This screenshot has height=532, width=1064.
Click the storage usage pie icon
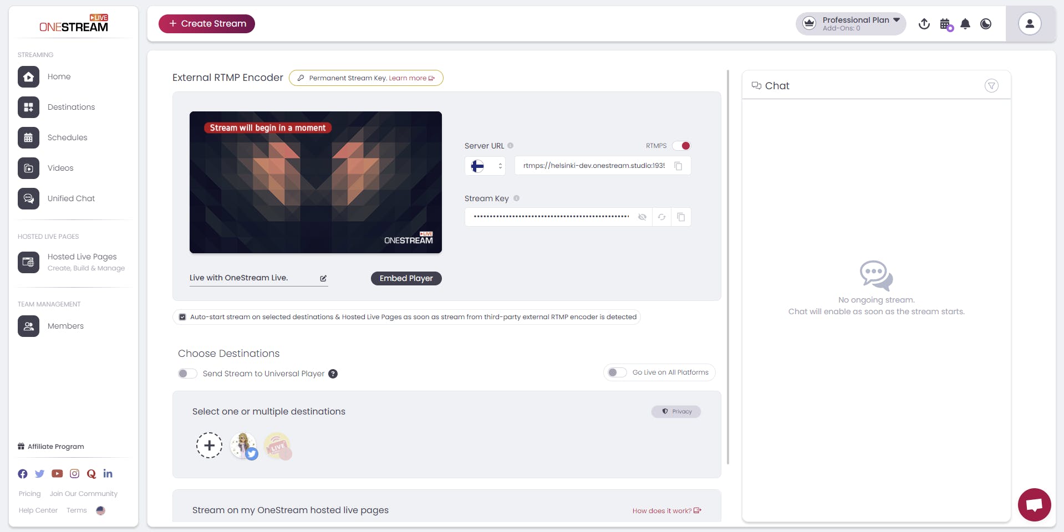tap(986, 24)
